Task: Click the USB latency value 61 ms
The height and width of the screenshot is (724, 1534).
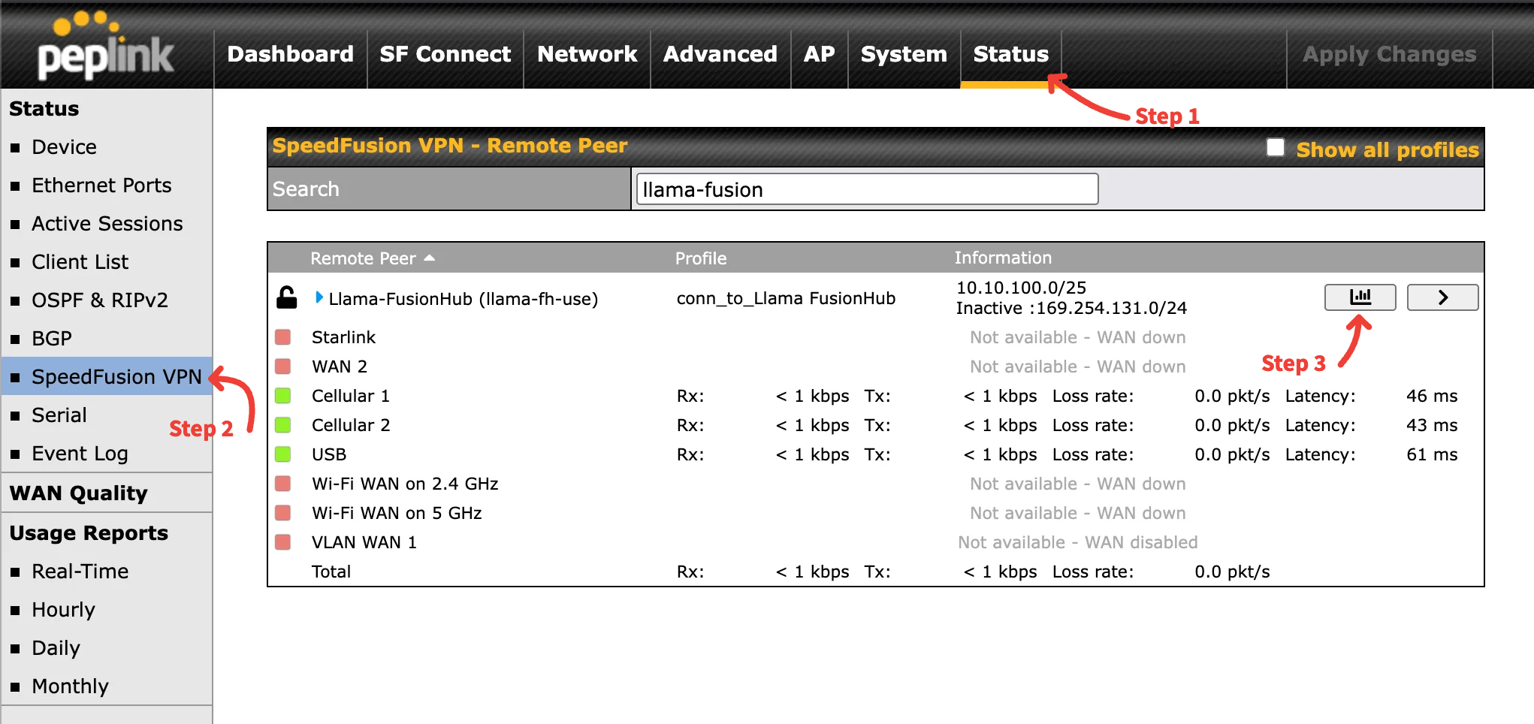Action: [x=1432, y=454]
